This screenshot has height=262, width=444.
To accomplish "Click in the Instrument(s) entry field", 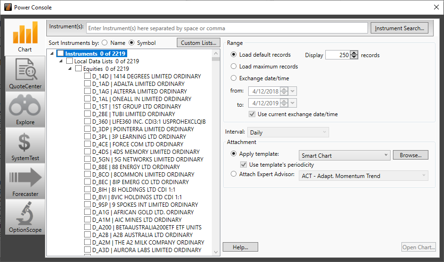I will 227,28.
